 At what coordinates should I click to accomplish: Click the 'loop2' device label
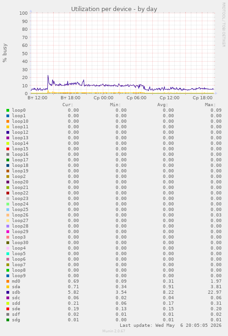pyautogui.click(x=19, y=177)
